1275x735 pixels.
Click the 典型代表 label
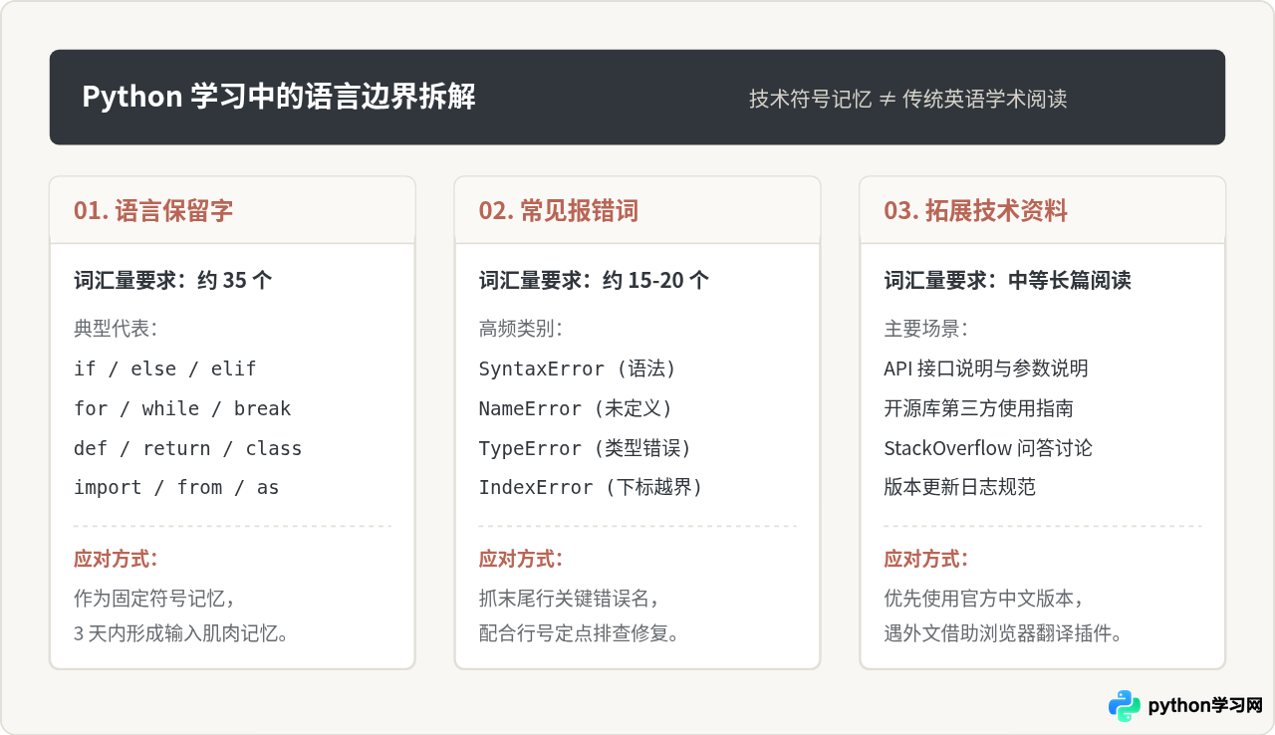point(116,329)
